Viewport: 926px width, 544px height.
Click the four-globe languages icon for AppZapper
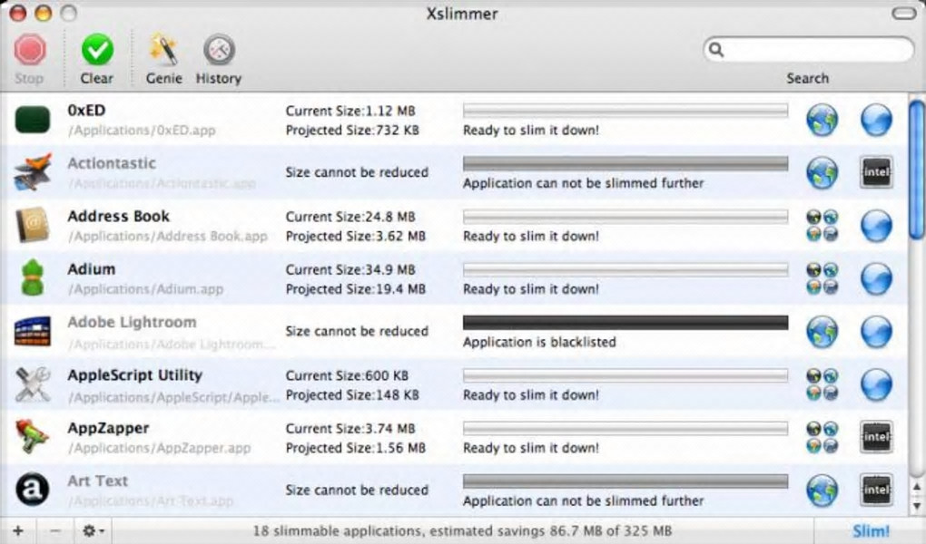pos(823,437)
